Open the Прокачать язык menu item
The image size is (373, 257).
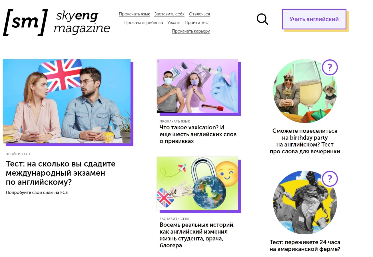point(134,14)
